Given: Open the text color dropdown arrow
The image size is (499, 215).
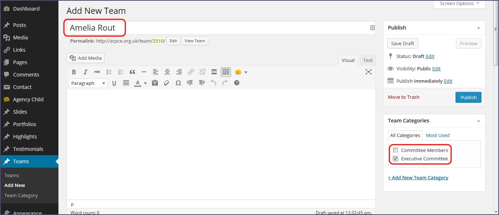Looking at the screenshot, I should [145, 83].
